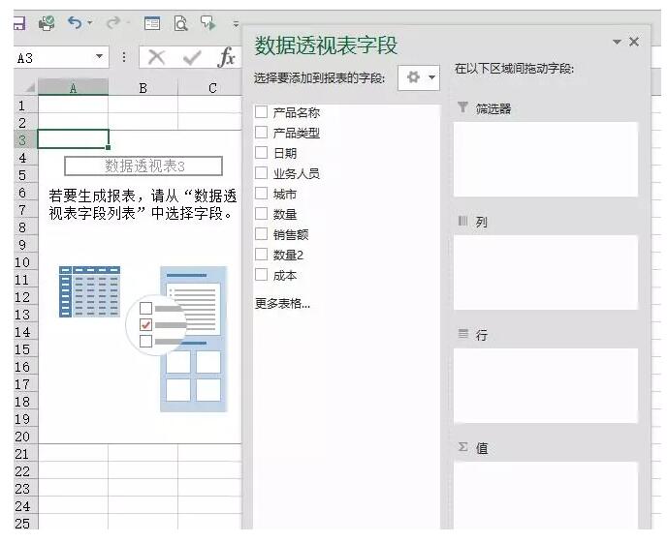Check the 业务人员 field checkbox

pos(261,172)
